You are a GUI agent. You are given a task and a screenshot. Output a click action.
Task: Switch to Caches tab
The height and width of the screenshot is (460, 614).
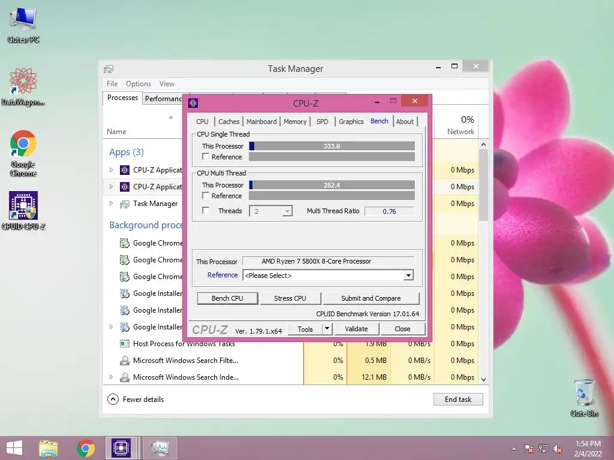click(x=228, y=122)
